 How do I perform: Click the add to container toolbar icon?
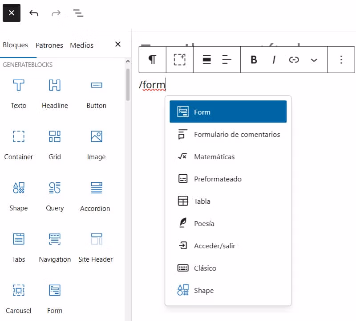[180, 60]
